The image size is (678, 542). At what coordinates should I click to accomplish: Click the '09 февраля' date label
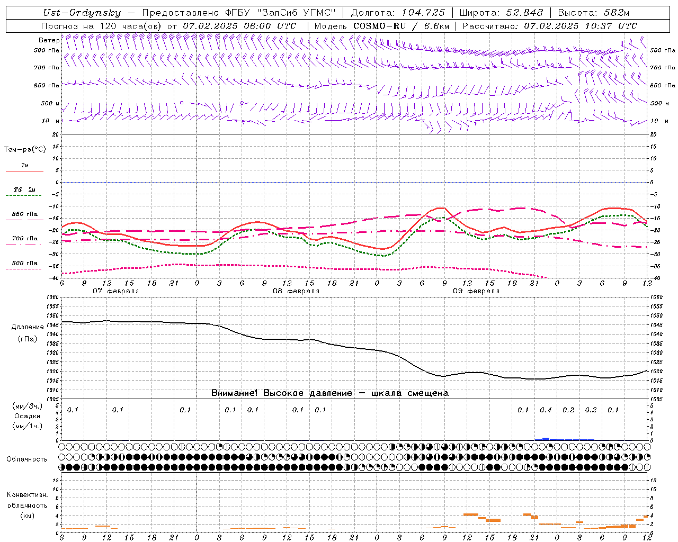476,291
